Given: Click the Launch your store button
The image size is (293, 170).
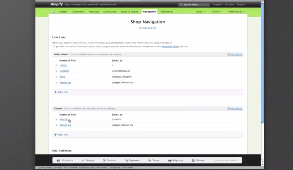Looking at the screenshot, I should pos(226,160).
